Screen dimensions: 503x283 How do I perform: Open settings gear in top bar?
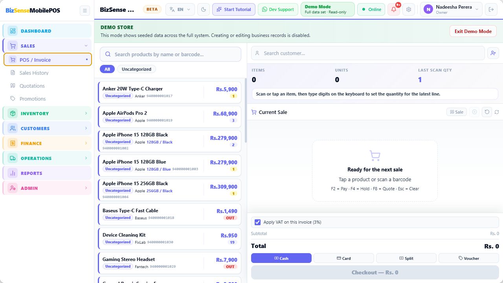click(x=409, y=9)
